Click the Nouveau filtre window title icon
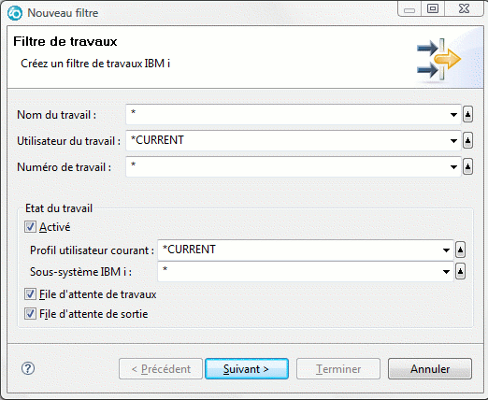The height and width of the screenshot is (400, 488). pyautogui.click(x=15, y=13)
